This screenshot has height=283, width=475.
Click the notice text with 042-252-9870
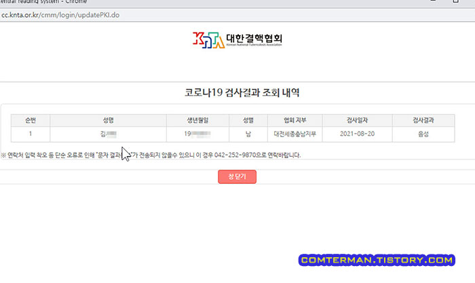click(151, 155)
